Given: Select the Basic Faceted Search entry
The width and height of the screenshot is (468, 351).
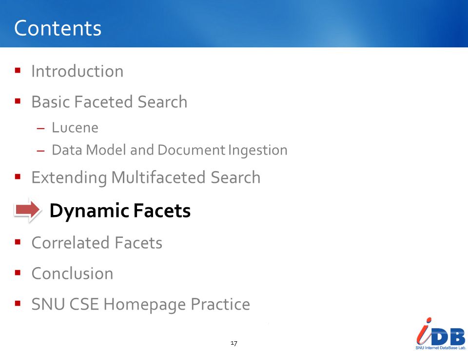Looking at the screenshot, I should (x=109, y=102).
